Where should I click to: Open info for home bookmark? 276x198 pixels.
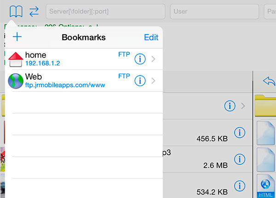tap(140, 59)
